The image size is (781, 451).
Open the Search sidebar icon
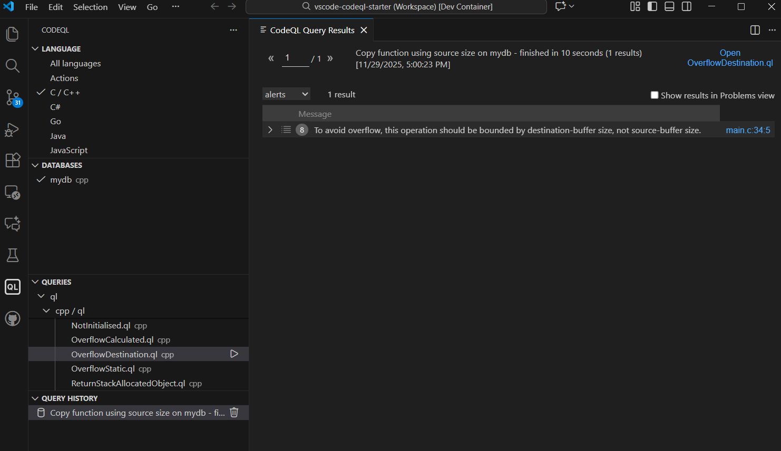click(12, 66)
